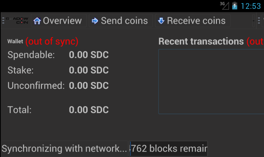Click the home icon on Overview
This screenshot has width=264, height=157.
37,21
